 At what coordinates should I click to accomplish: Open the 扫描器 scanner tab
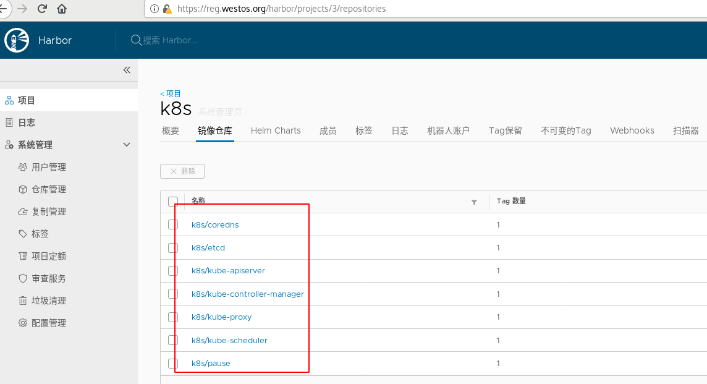(x=686, y=131)
